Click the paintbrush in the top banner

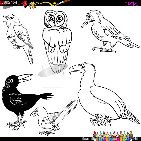[x=63, y=3]
